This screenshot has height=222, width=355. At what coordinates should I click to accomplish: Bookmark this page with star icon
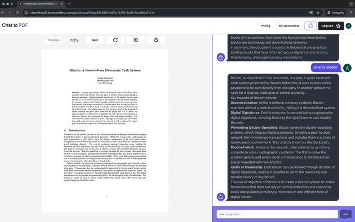[318, 13]
